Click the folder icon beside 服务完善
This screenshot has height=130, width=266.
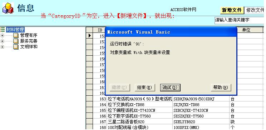click(16, 41)
